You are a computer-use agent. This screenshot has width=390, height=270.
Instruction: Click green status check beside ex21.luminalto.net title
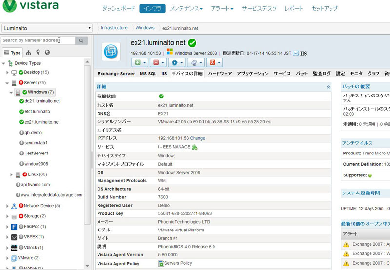[x=192, y=43]
